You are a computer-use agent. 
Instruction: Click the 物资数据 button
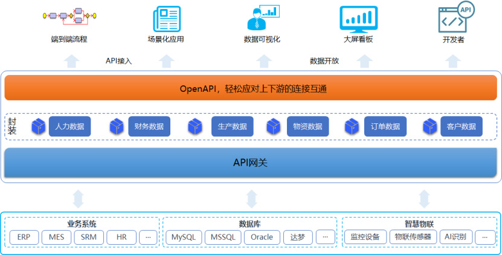point(307,126)
